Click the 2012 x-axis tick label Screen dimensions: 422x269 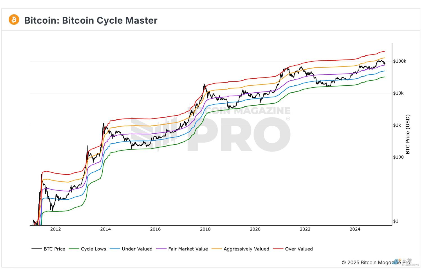pos(55,229)
